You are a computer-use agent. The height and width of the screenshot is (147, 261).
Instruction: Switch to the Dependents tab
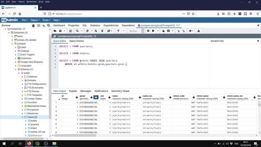coord(128,25)
